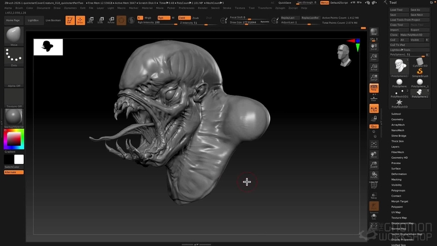Toggle the Persp perspective button

pyautogui.click(x=374, y=88)
